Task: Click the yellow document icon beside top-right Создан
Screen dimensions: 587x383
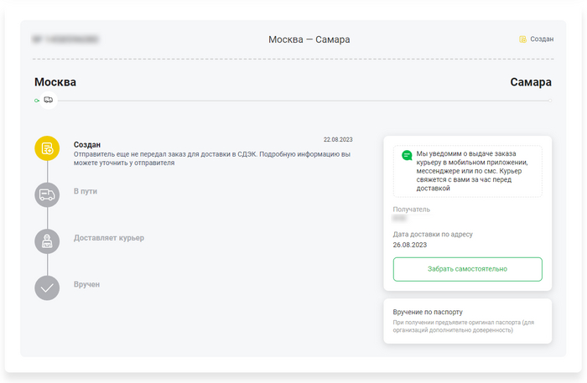Action: point(522,39)
